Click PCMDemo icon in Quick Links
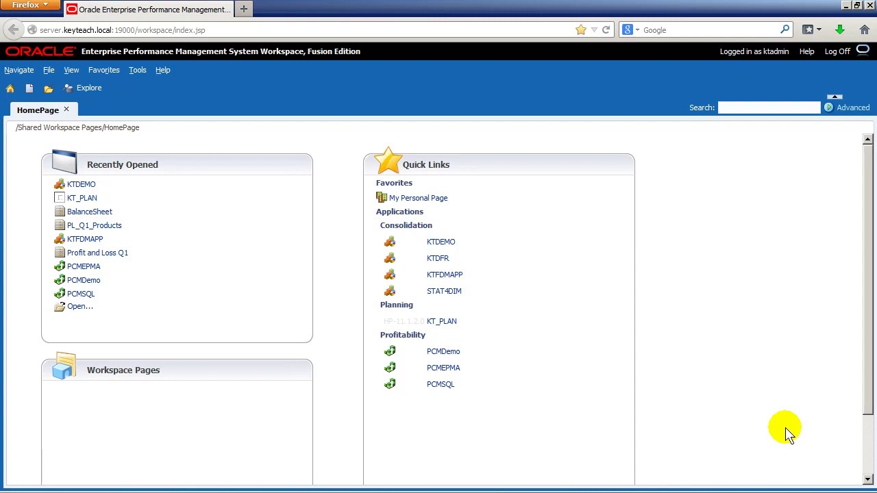The height and width of the screenshot is (493, 877). click(390, 351)
